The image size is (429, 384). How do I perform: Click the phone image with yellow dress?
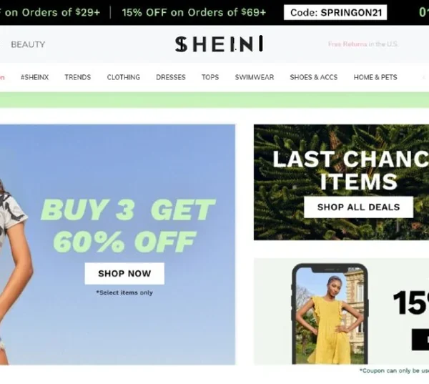[330, 314]
